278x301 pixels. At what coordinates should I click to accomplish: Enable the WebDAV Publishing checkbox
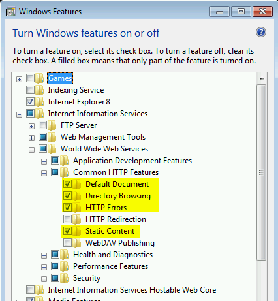point(67,242)
